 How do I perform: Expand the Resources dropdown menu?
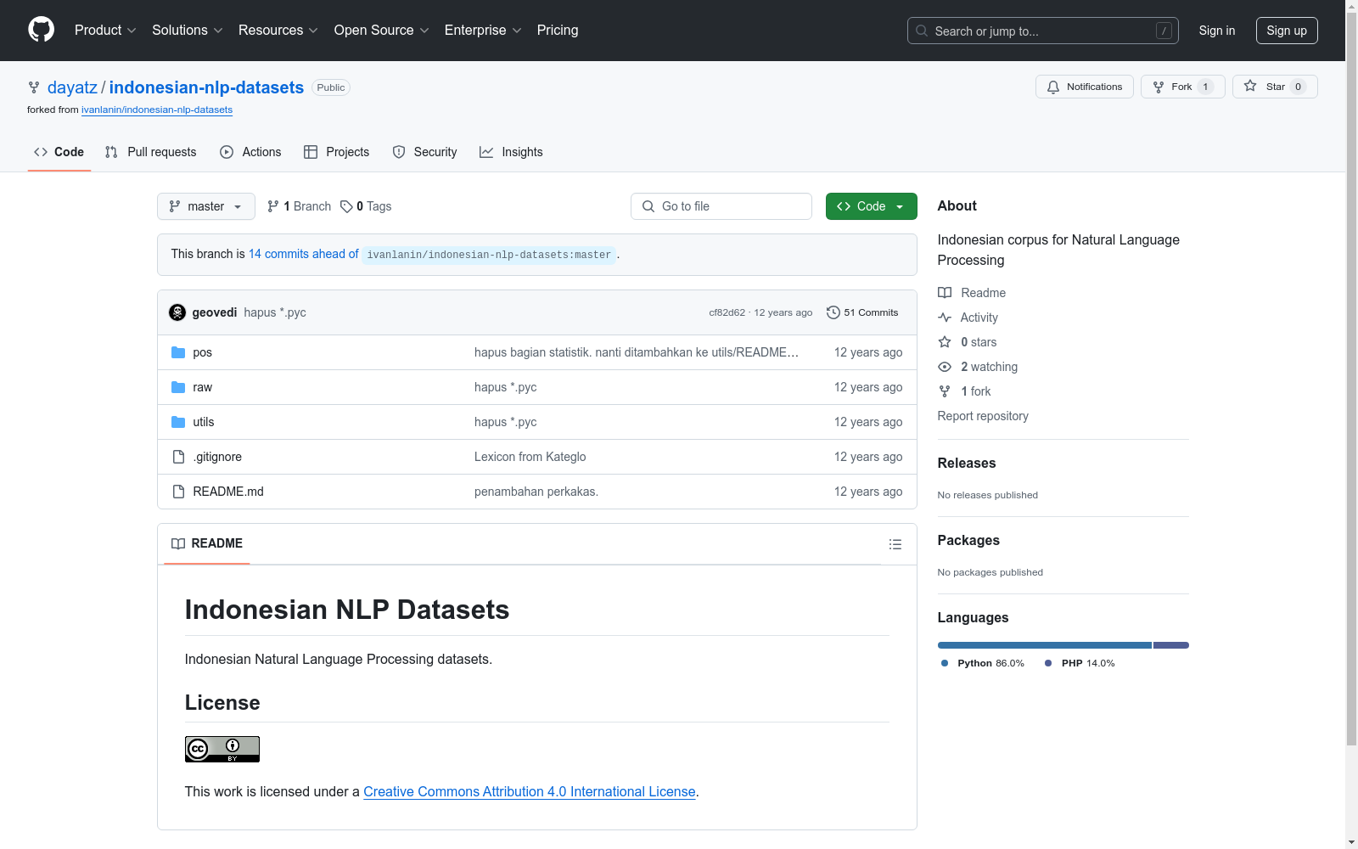click(x=278, y=30)
